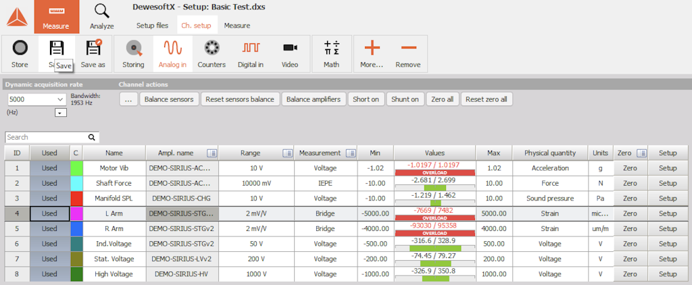Toggle Used state for Manifold SPL
The height and width of the screenshot is (285, 692).
pos(49,198)
